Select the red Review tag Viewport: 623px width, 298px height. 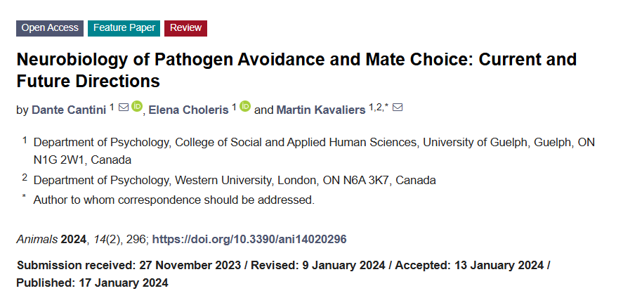pos(185,28)
